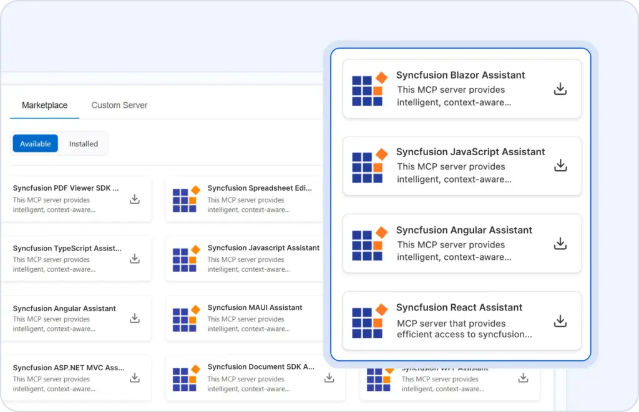
Task: Open Syncfusion Blazor Assistant title
Action: 461,75
